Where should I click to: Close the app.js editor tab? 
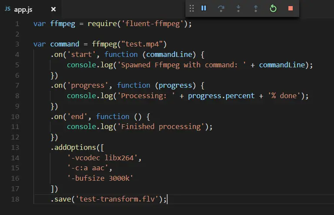click(x=53, y=9)
